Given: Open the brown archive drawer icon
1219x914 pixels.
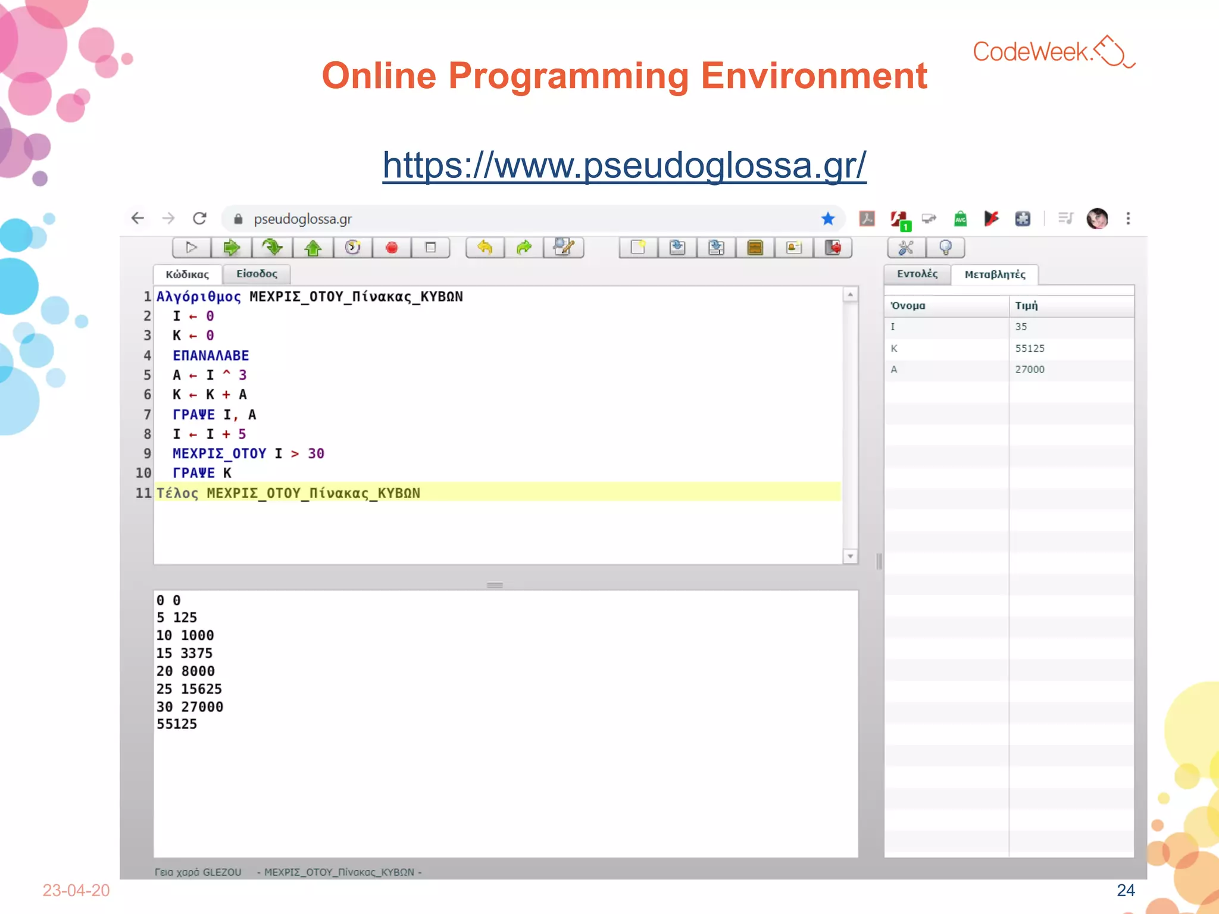Looking at the screenshot, I should (755, 248).
